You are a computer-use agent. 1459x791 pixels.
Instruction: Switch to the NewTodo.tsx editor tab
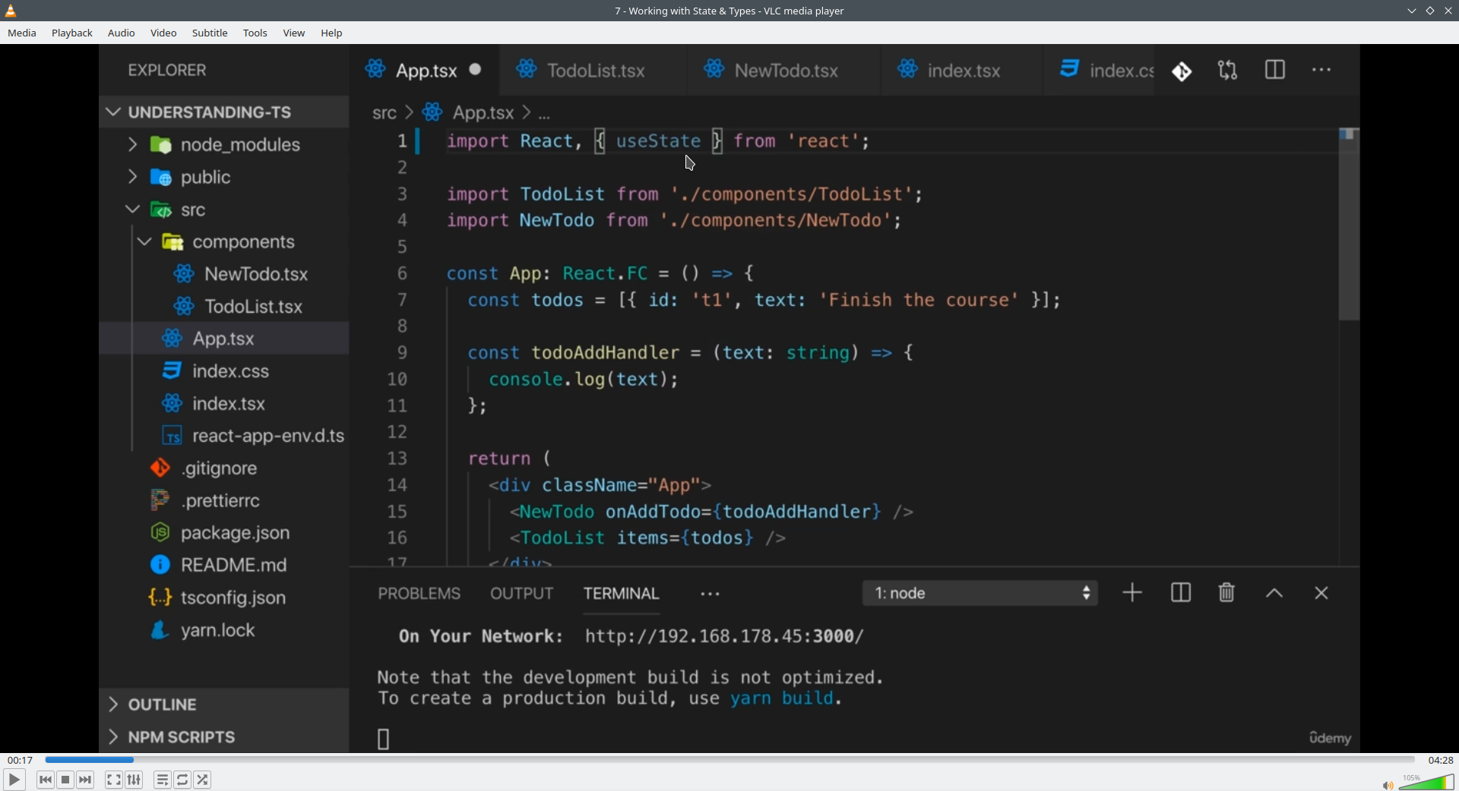(x=784, y=71)
